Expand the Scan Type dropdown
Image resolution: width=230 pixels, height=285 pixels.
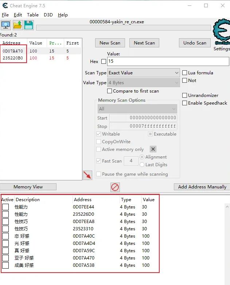[144, 73]
